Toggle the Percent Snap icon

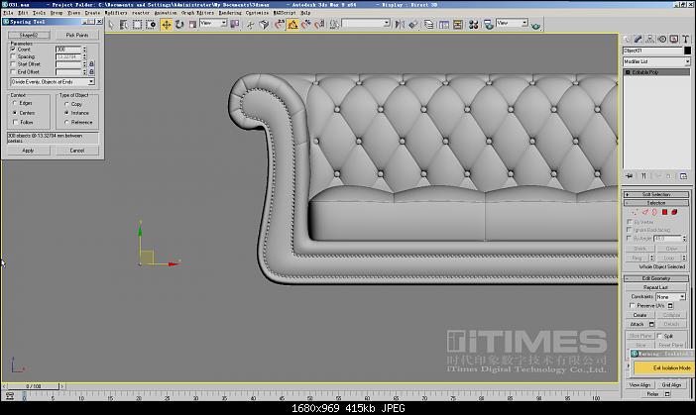305,25
